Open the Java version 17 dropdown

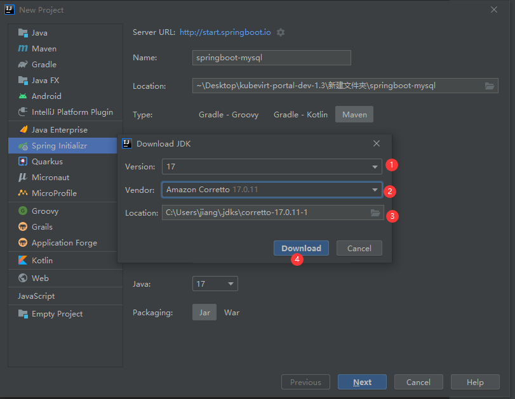(215, 284)
